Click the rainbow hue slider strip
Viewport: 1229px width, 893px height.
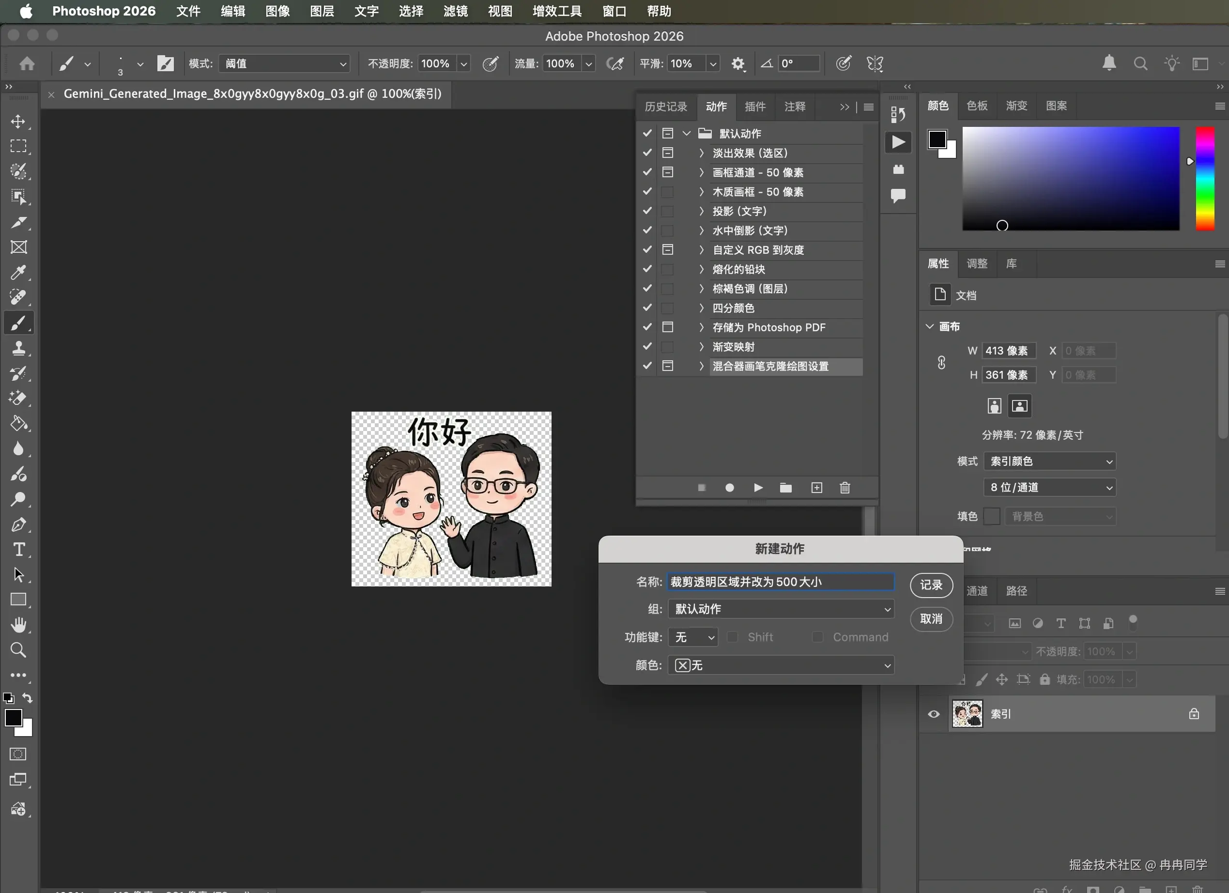(1205, 179)
